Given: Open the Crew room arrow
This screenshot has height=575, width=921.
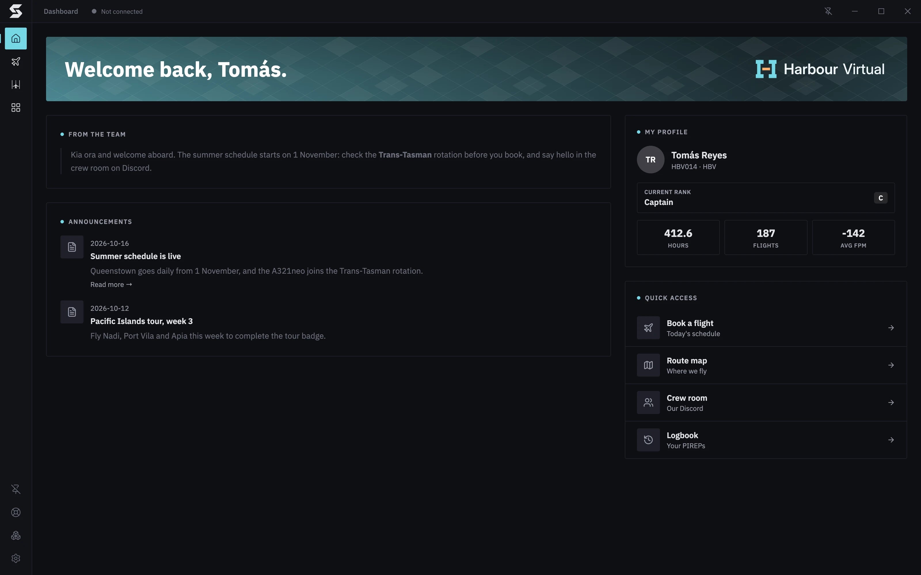Looking at the screenshot, I should (x=891, y=402).
